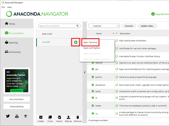This screenshot has height=126, width=169.
Task: Click the Update index button
Action: coord(147,26)
